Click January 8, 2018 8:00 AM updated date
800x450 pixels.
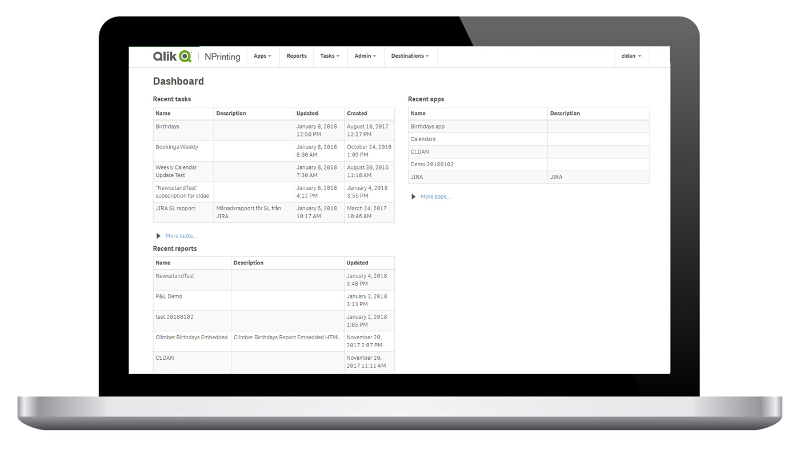[x=317, y=151]
